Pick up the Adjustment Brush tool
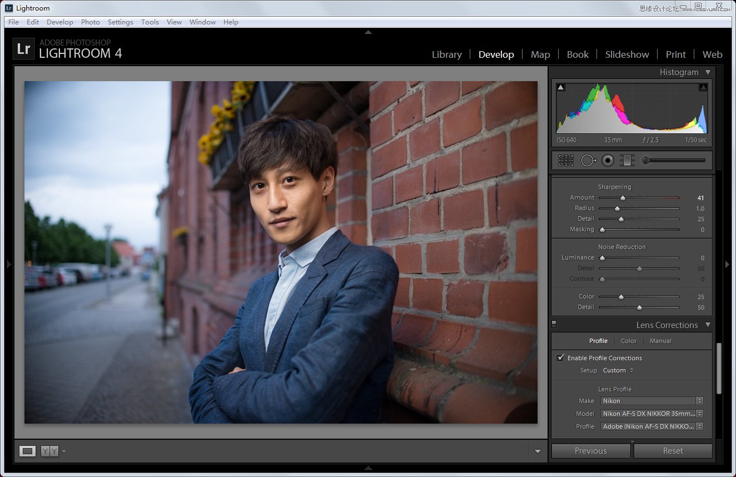The width and height of the screenshot is (736, 477). pos(646,160)
